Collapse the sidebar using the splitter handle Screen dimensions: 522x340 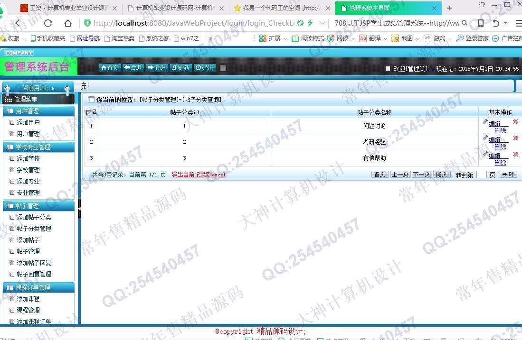[x=79, y=208]
